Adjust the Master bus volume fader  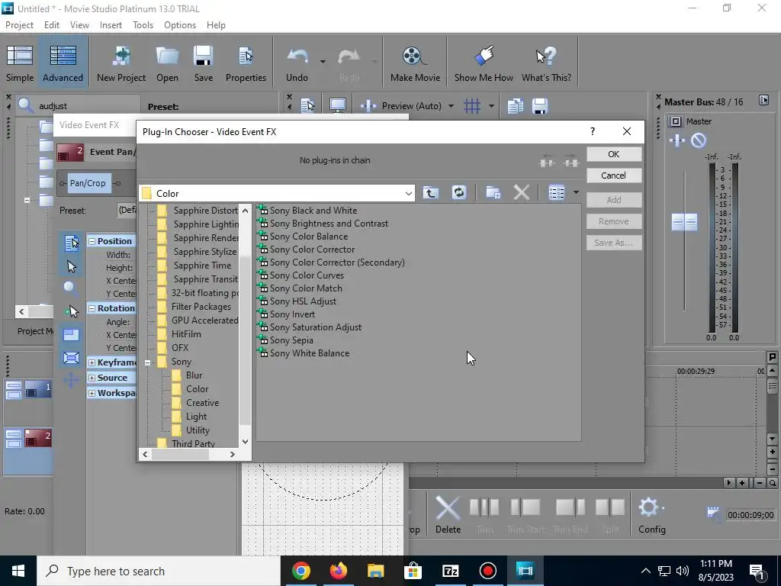[684, 222]
